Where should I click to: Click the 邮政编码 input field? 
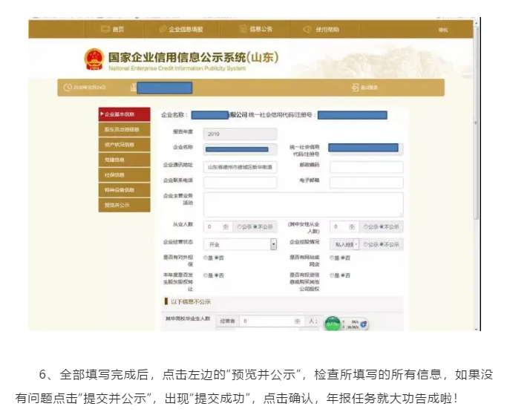pos(367,167)
